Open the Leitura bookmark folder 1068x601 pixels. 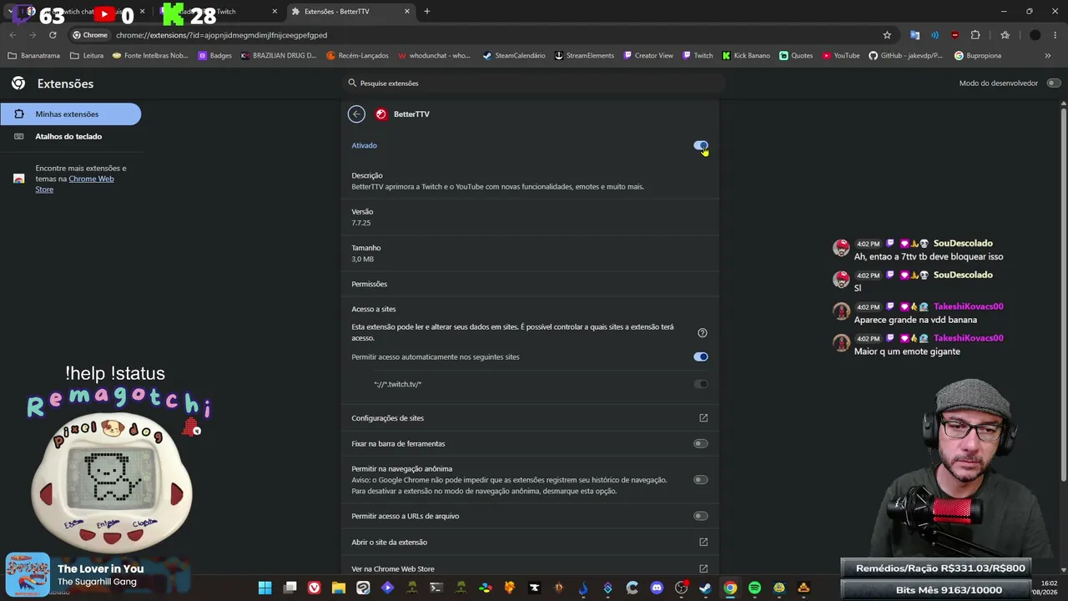pos(88,56)
